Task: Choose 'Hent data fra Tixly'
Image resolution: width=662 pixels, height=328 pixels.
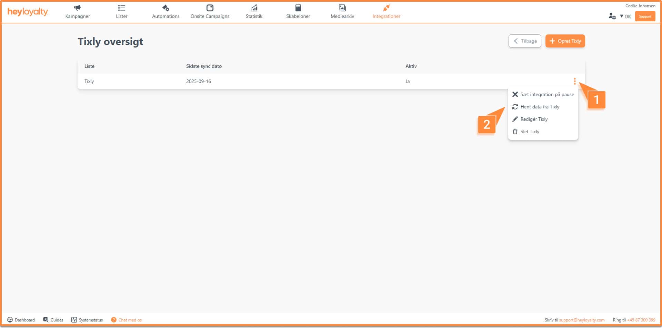Action: [540, 107]
